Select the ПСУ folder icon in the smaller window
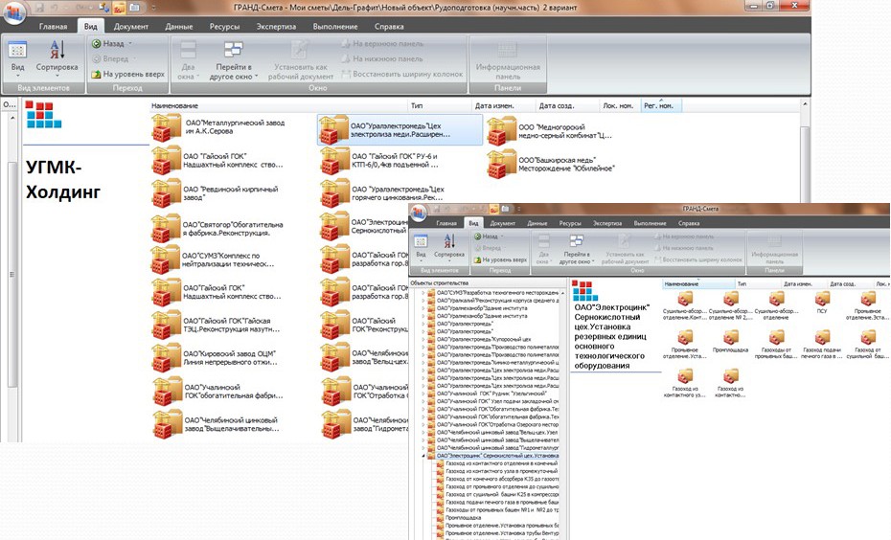 [x=822, y=300]
